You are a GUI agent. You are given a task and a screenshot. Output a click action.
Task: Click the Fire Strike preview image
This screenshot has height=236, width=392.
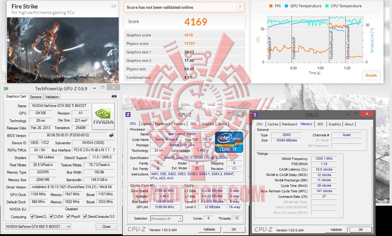[63, 50]
